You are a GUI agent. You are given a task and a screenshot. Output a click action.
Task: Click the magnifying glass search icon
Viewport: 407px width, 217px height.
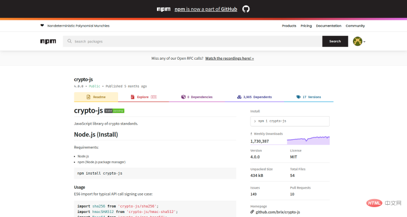[x=70, y=41]
